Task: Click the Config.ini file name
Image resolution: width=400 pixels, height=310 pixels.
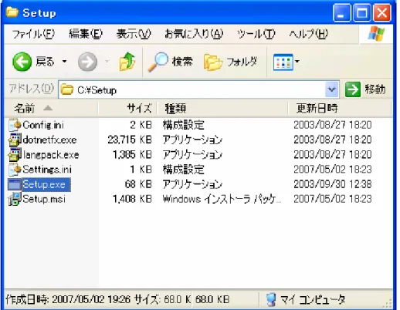Action: point(43,125)
